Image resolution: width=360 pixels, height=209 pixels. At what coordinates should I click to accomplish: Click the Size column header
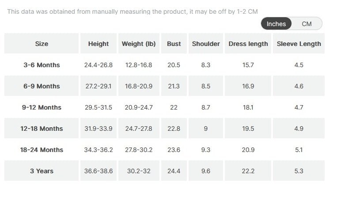pos(42,44)
